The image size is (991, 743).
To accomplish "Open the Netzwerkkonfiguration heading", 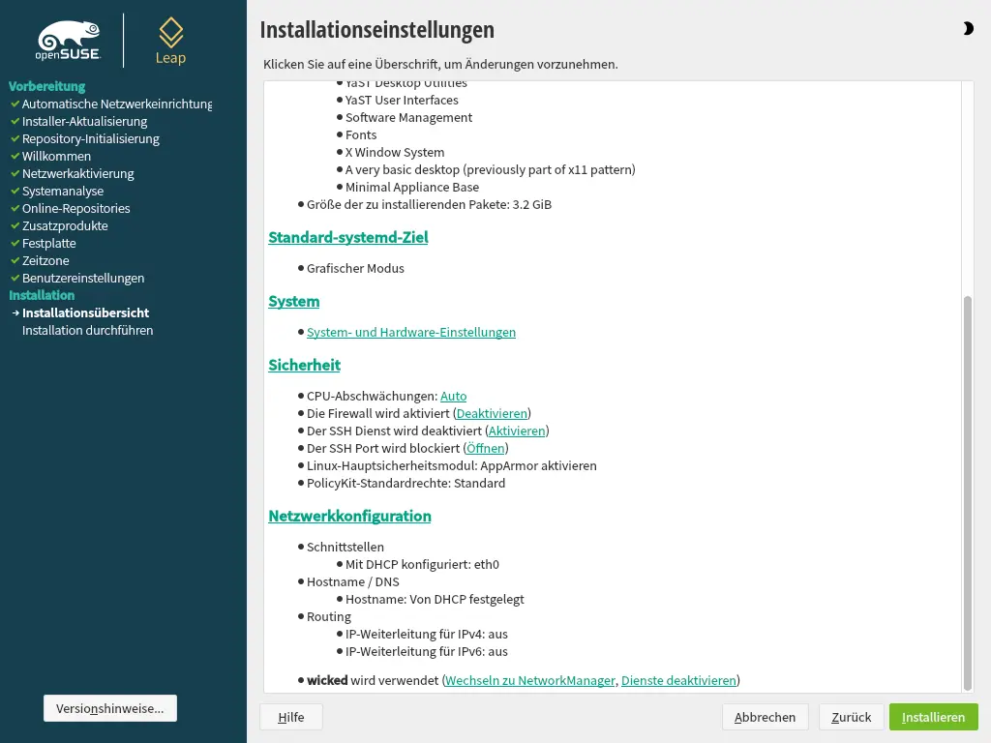I will coord(349,516).
